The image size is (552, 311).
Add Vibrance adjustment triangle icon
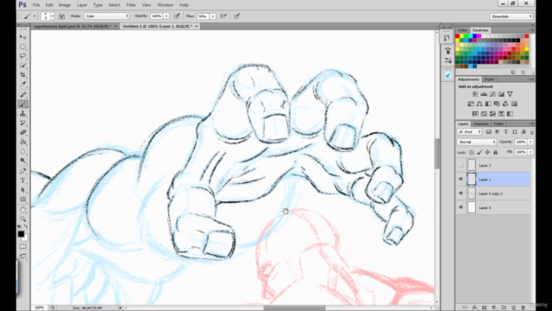click(x=510, y=94)
